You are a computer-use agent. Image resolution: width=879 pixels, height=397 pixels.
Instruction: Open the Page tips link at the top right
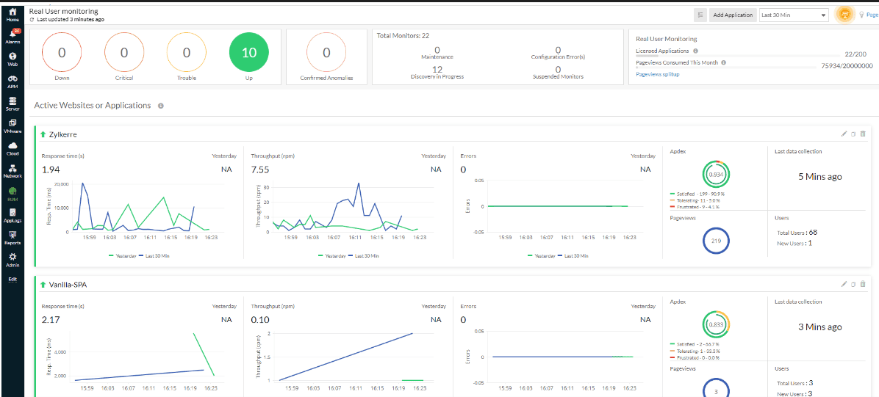872,15
